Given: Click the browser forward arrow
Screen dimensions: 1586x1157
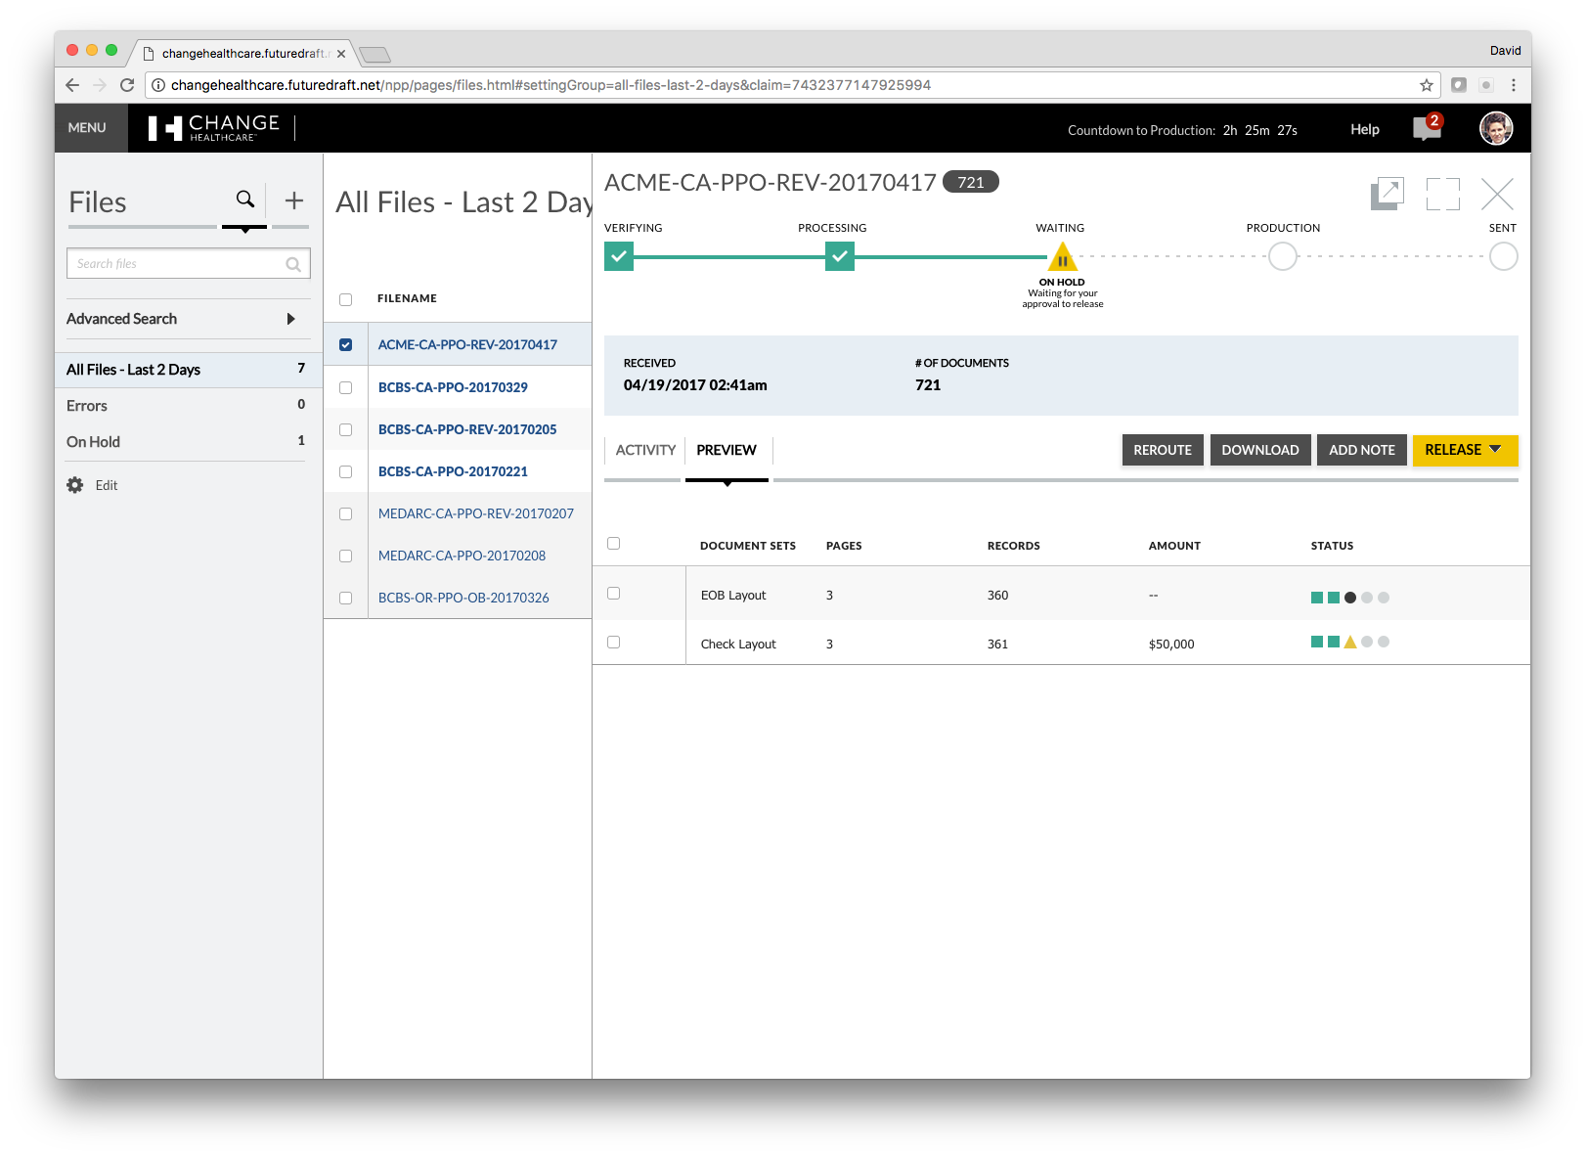Looking at the screenshot, I should pyautogui.click(x=100, y=85).
